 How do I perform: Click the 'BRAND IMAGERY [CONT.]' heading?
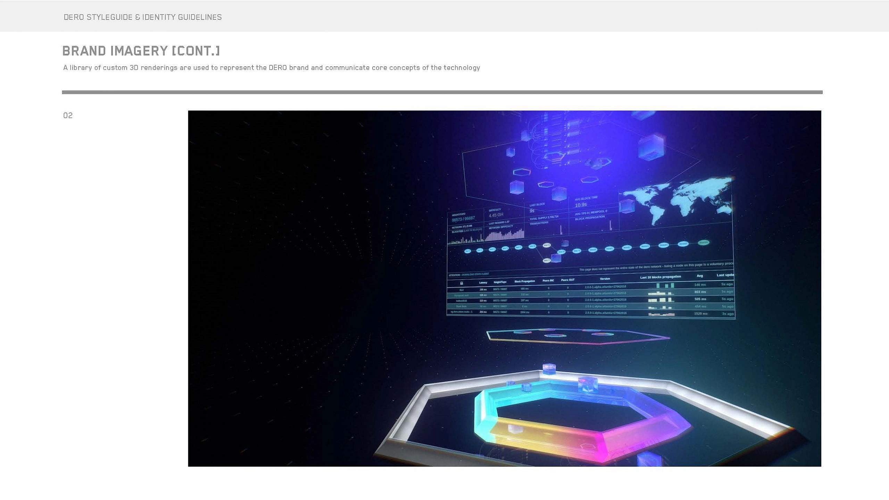[141, 51]
